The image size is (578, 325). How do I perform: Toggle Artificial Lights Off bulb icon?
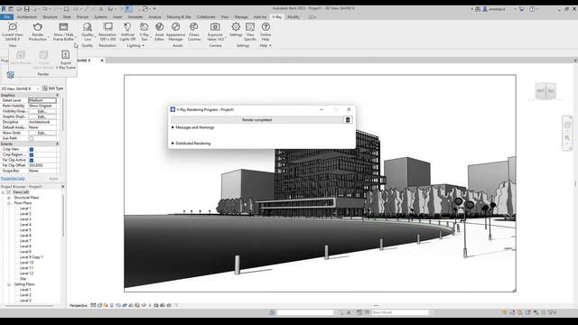127,27
